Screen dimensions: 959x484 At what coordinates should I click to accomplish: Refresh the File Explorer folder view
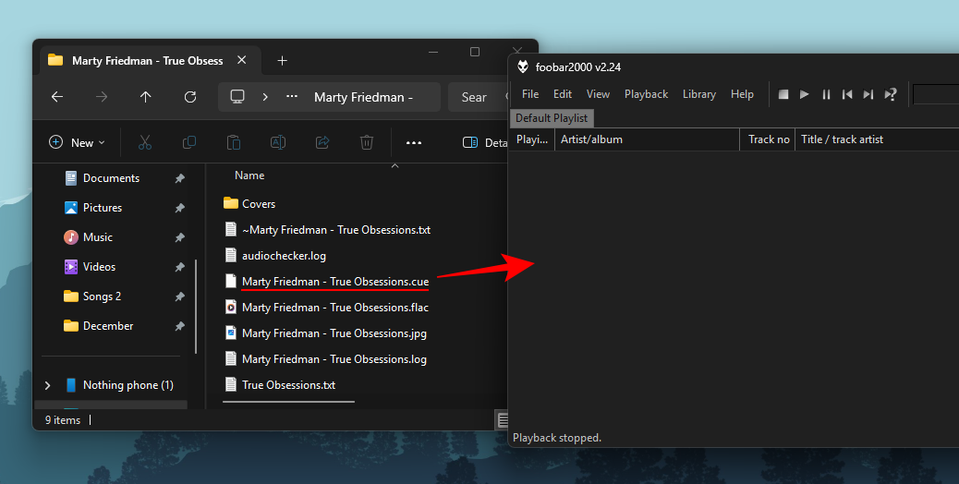coord(190,97)
